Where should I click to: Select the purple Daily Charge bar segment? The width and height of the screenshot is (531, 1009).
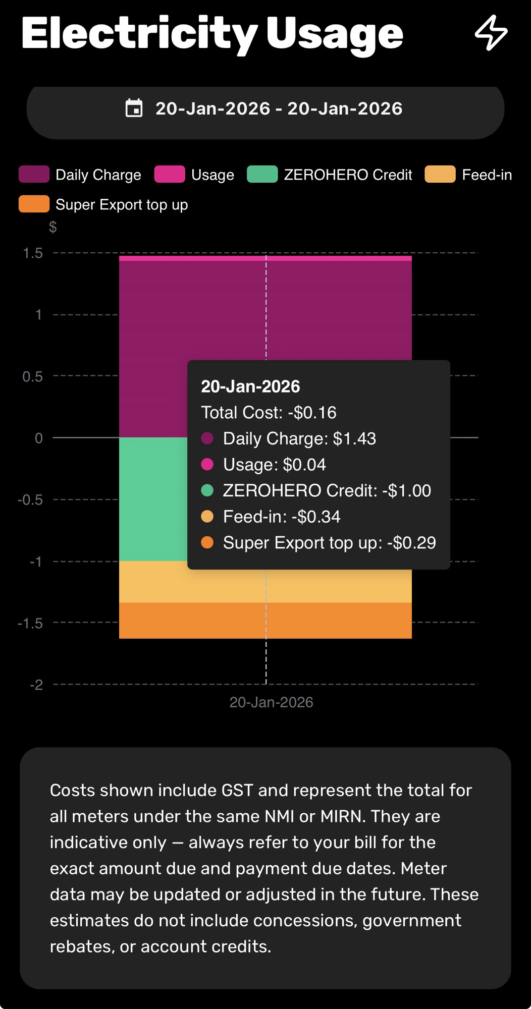pos(151,348)
